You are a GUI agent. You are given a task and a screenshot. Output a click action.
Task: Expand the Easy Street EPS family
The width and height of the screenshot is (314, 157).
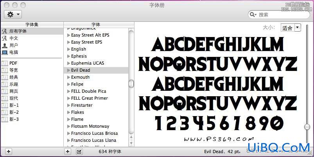point(68,42)
